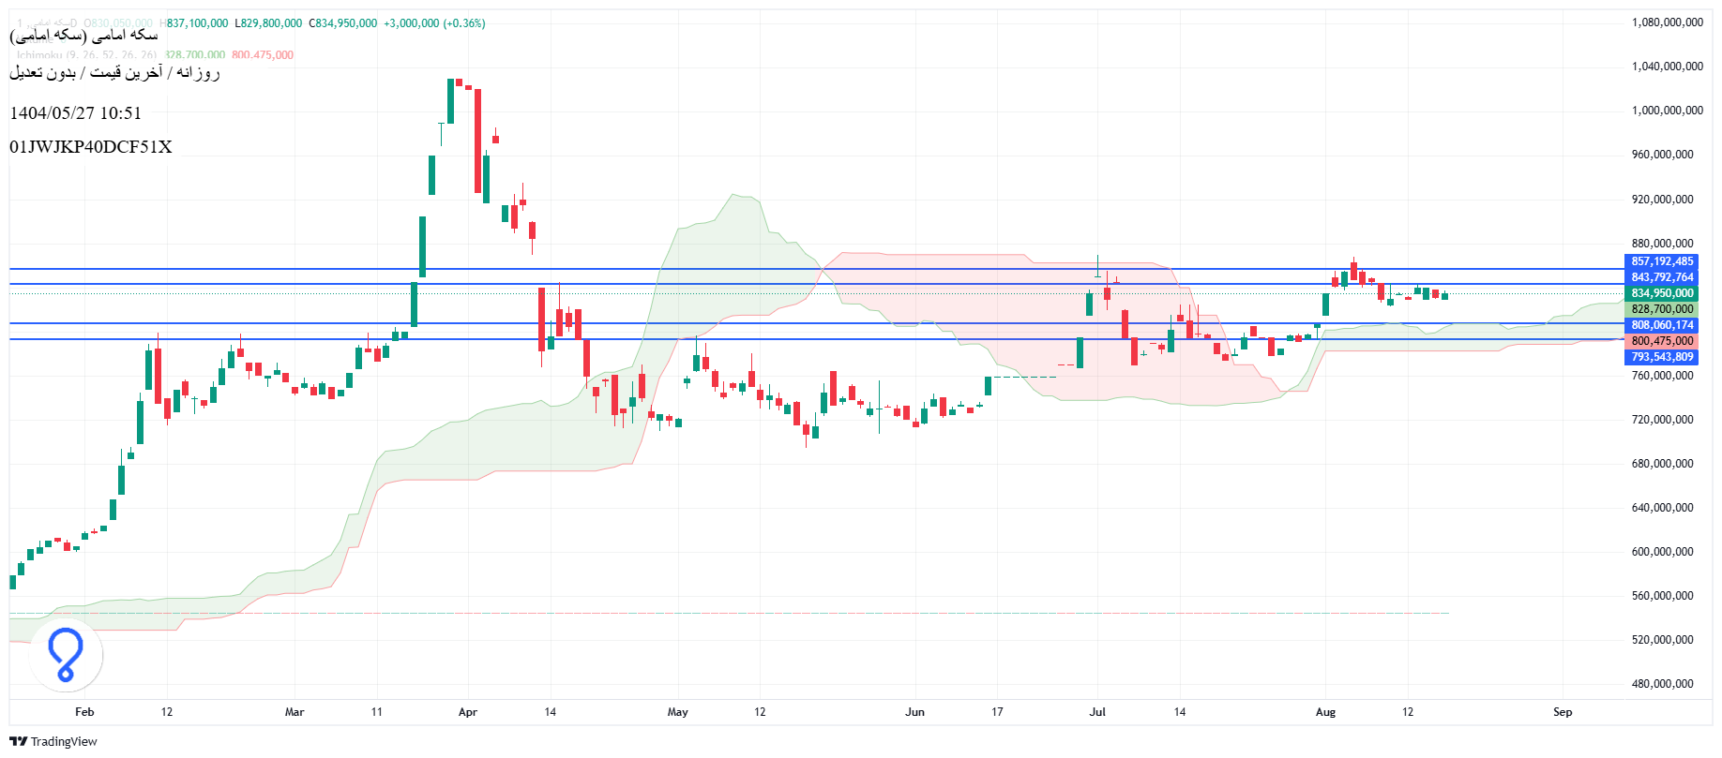Click the 960,000,000 price scale tick
The width and height of the screenshot is (1722, 758).
(1663, 155)
